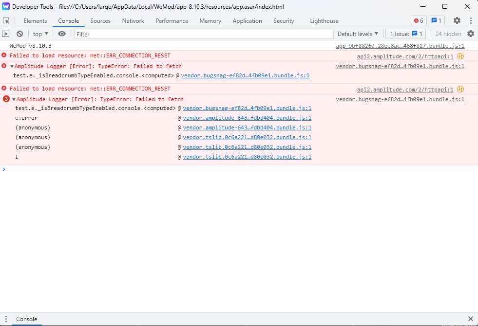This screenshot has height=326, width=478.
Task: Collapse the grouped Amplitude Logger error with count 3
Action: tap(14, 100)
